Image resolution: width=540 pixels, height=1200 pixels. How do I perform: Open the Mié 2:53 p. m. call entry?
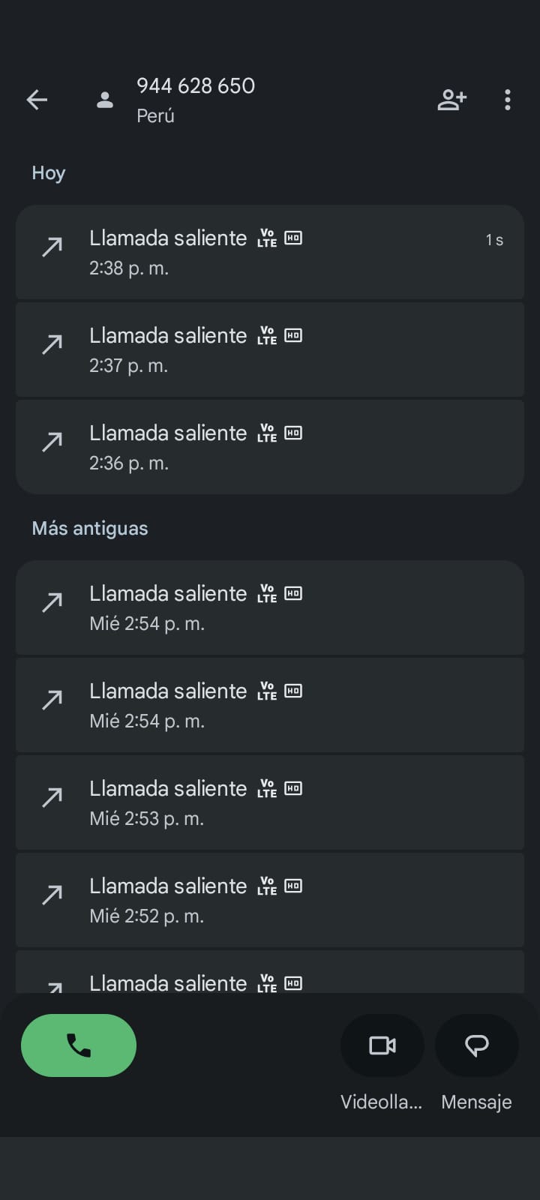pos(270,802)
